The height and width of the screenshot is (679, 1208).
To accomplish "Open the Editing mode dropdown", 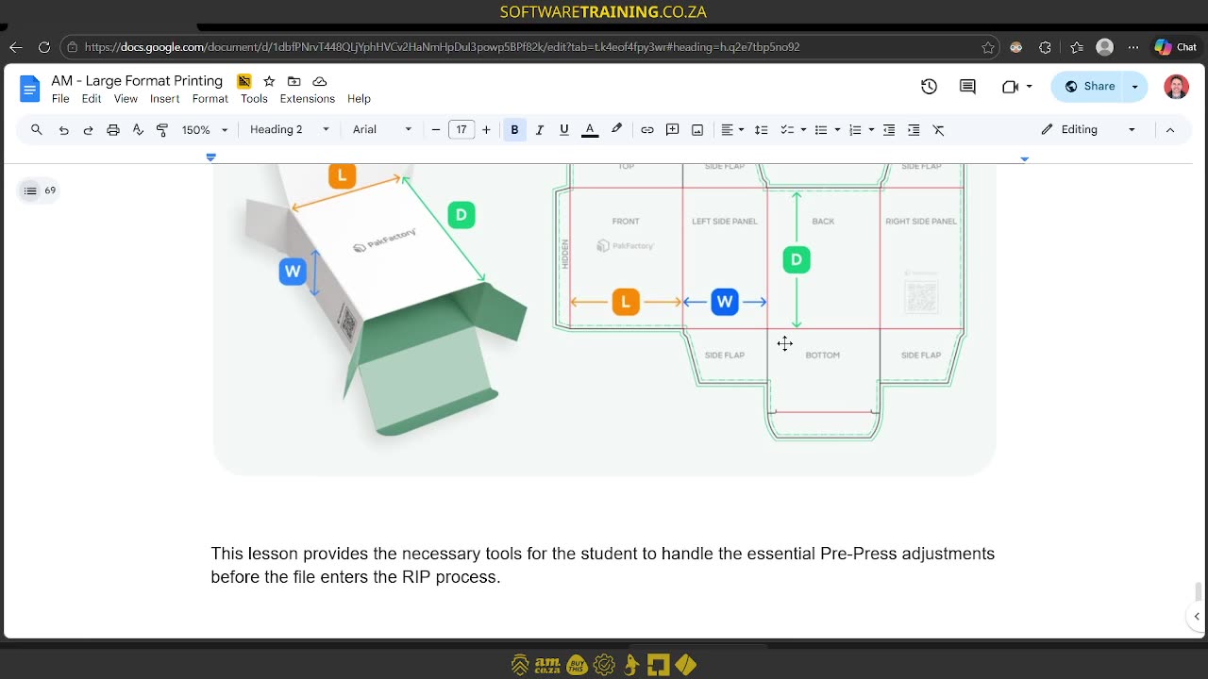I will point(1088,129).
